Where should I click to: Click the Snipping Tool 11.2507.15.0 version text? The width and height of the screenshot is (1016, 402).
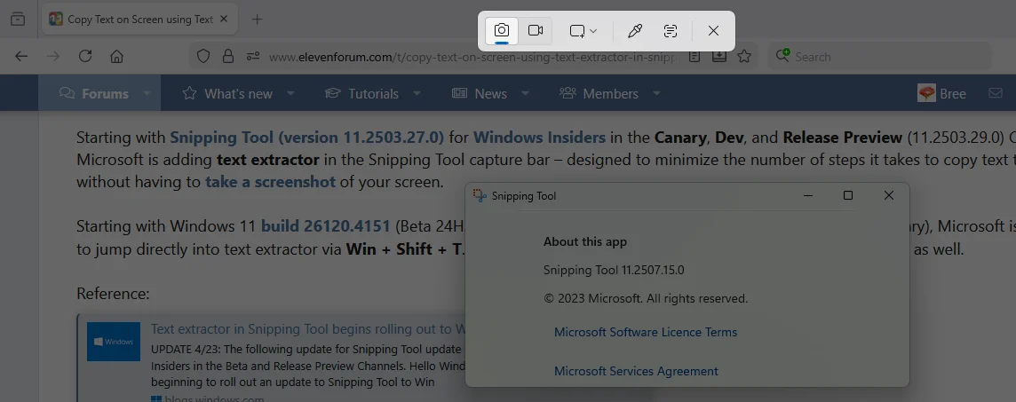(614, 270)
